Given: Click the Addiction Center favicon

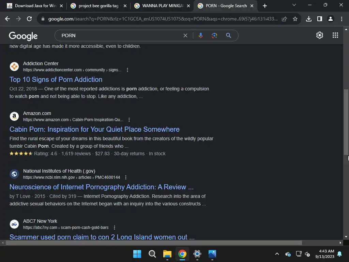Looking at the screenshot, I should point(14,67).
